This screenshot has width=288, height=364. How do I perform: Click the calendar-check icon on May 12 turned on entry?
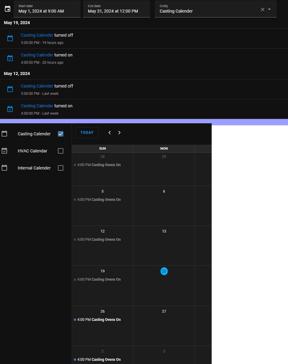(x=10, y=109)
